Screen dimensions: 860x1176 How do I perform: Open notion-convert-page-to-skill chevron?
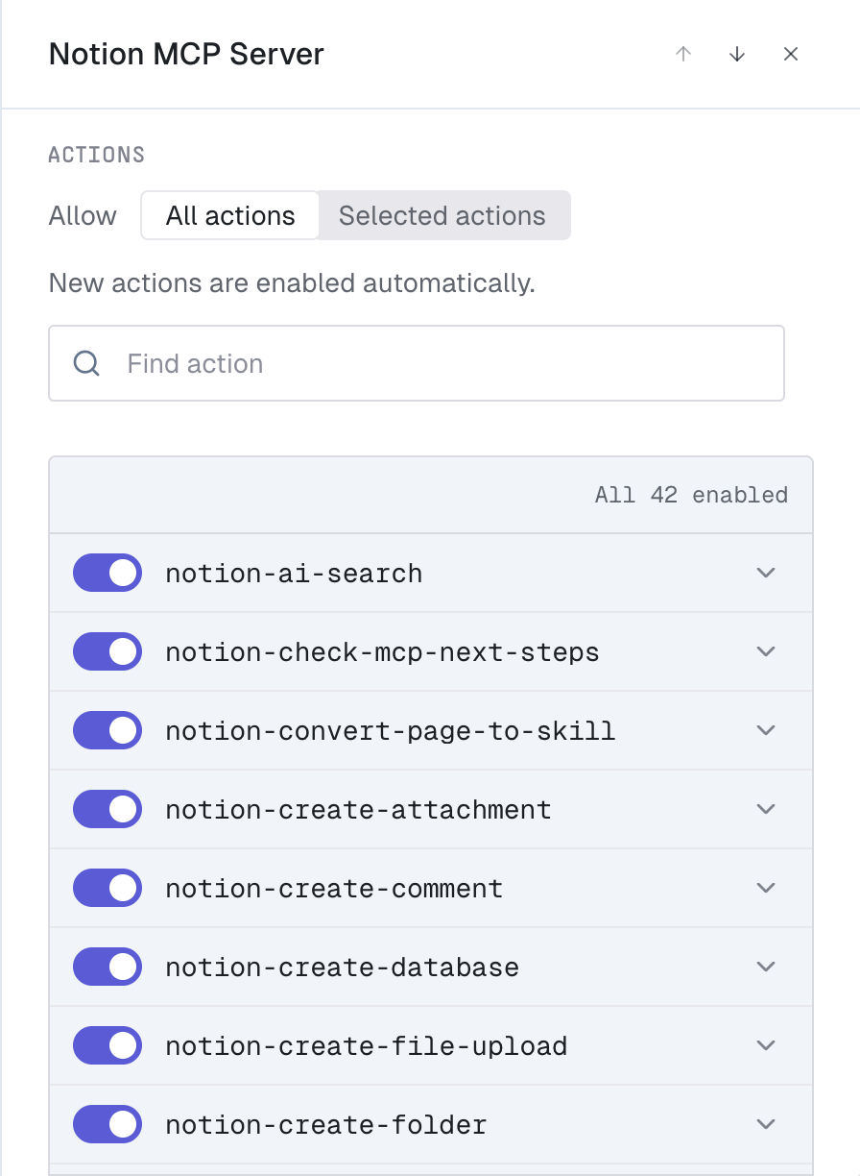click(x=765, y=730)
